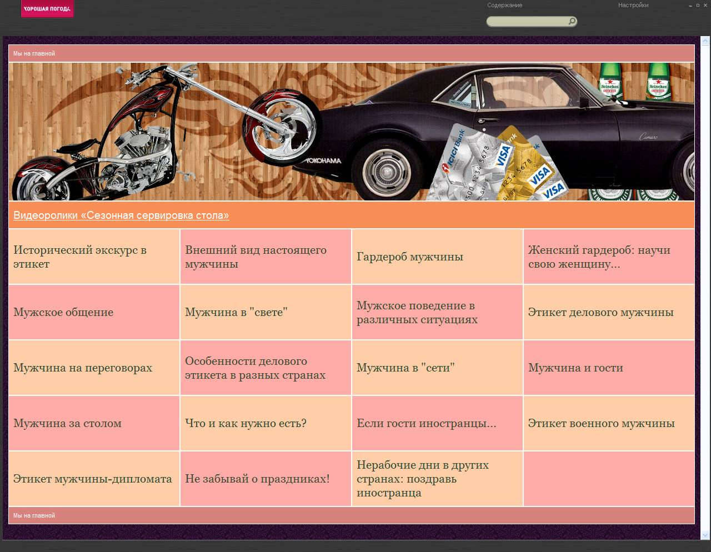Image resolution: width=711 pixels, height=552 pixels.
Task: Choose Не забывай о праздниках! topic
Action: point(257,479)
